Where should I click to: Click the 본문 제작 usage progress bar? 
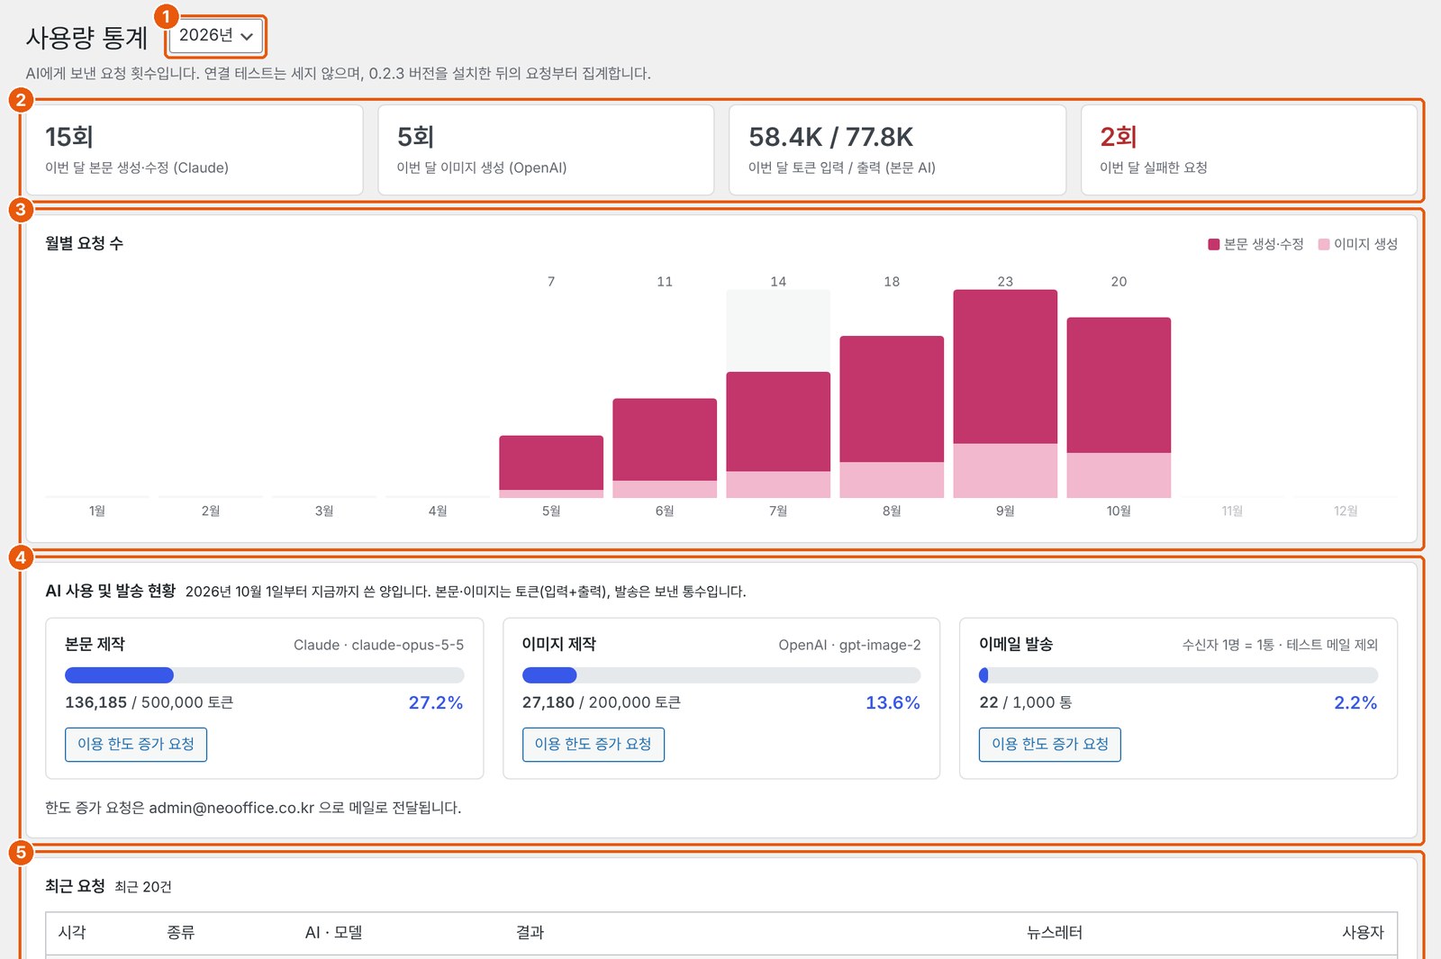click(264, 675)
